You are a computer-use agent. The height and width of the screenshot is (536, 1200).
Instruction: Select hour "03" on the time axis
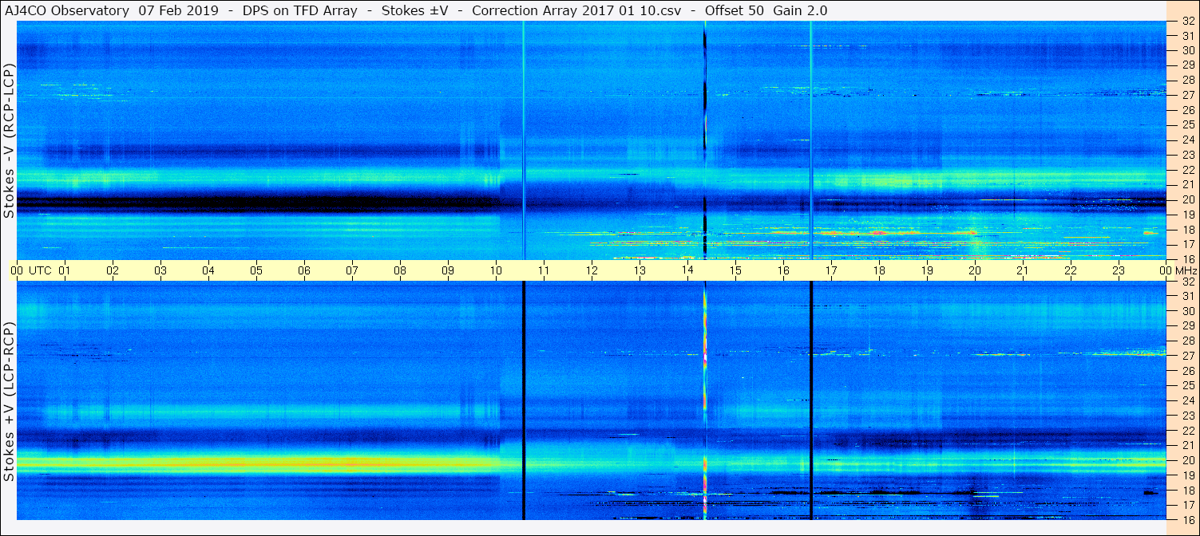[160, 270]
